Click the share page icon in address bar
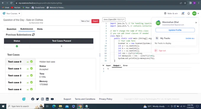 [x=181, y=3]
